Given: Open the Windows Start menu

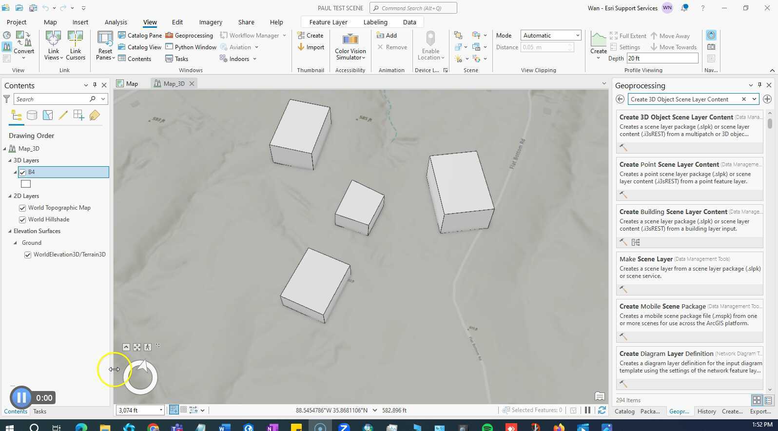Looking at the screenshot, I should pos(9,427).
